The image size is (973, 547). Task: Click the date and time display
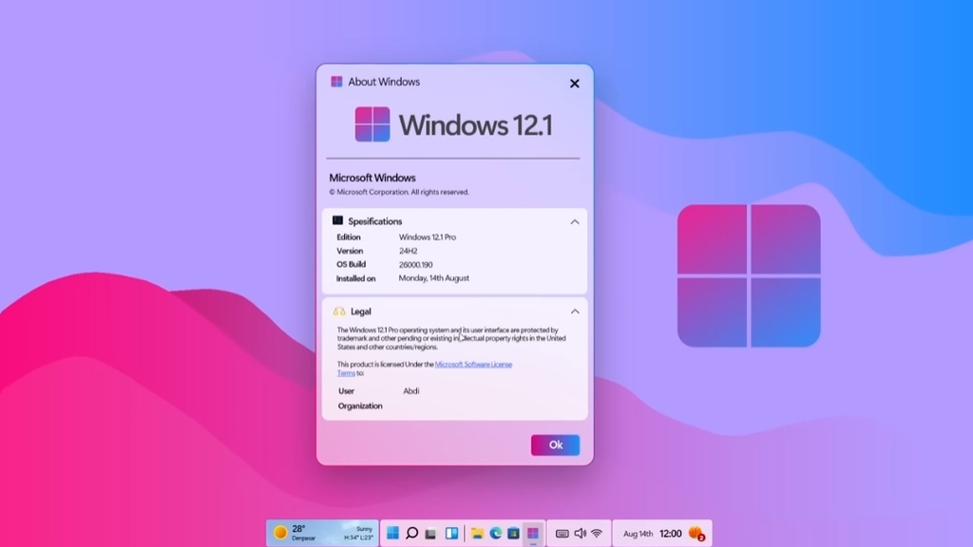click(x=653, y=534)
